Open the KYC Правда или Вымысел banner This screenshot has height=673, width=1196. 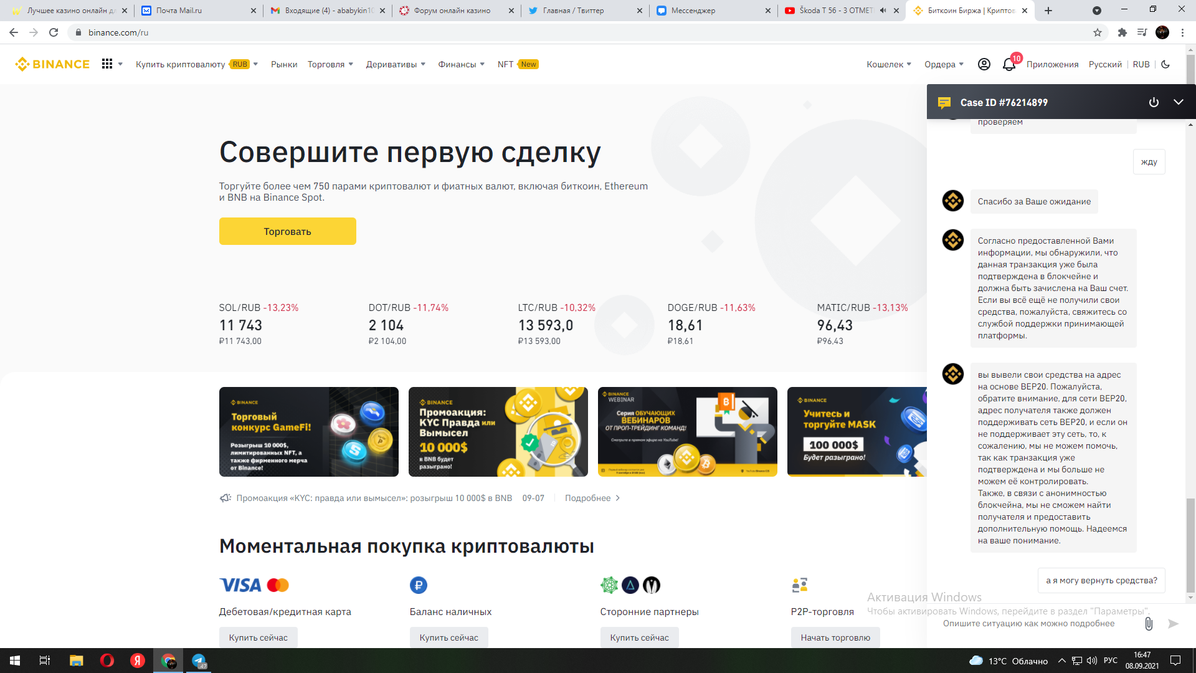tap(498, 432)
